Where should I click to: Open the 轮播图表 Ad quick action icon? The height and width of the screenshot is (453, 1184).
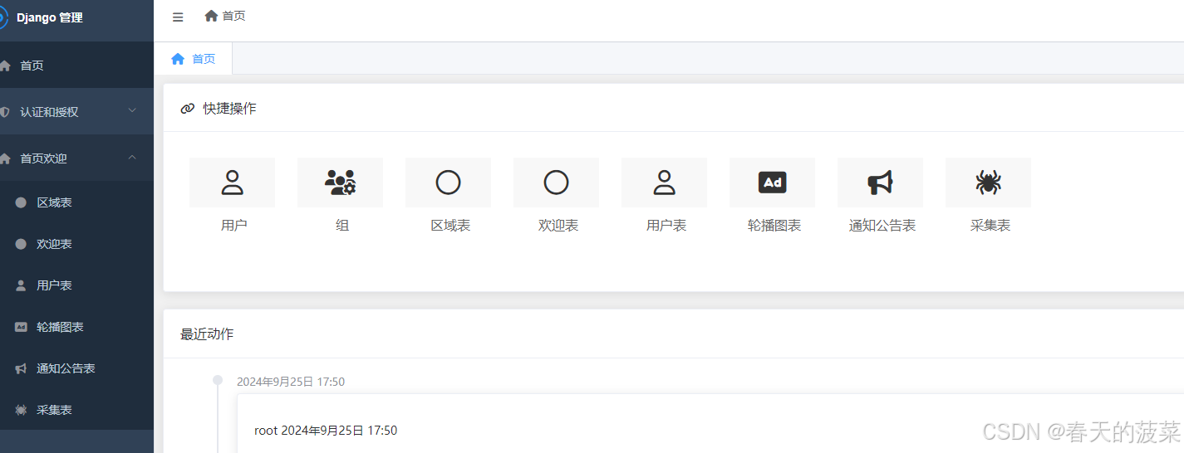coord(773,183)
